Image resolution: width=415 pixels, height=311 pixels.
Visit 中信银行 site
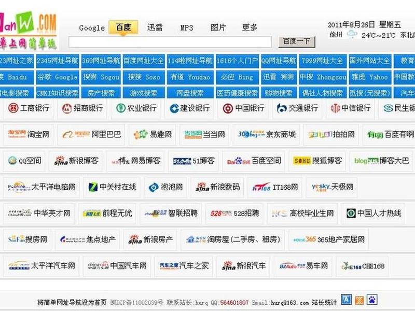351,108
